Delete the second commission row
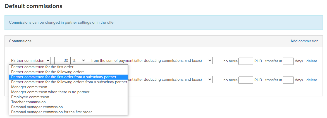The width and height of the screenshot is (327, 118). coord(312,80)
